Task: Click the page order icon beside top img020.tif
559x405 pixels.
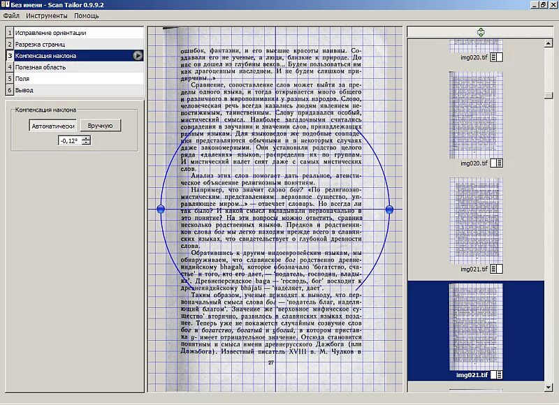Action: pyautogui.click(x=495, y=57)
